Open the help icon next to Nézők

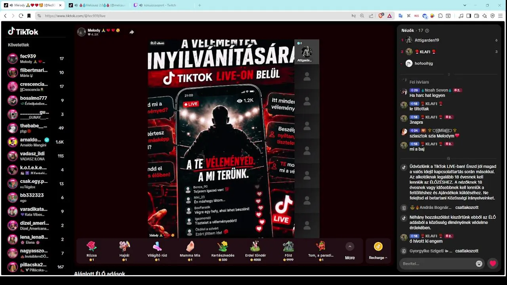tap(427, 30)
